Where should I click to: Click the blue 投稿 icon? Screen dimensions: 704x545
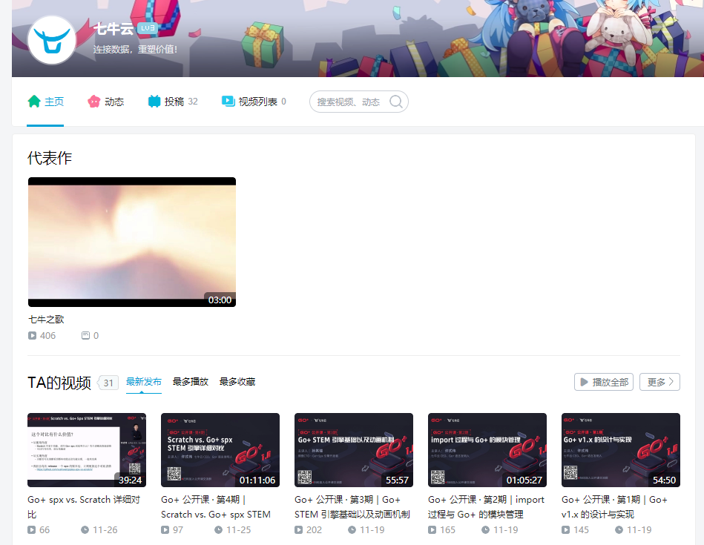pyautogui.click(x=154, y=102)
